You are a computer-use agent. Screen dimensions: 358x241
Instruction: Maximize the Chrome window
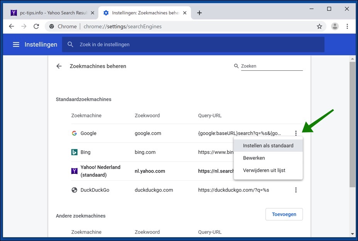pyautogui.click(x=329, y=9)
